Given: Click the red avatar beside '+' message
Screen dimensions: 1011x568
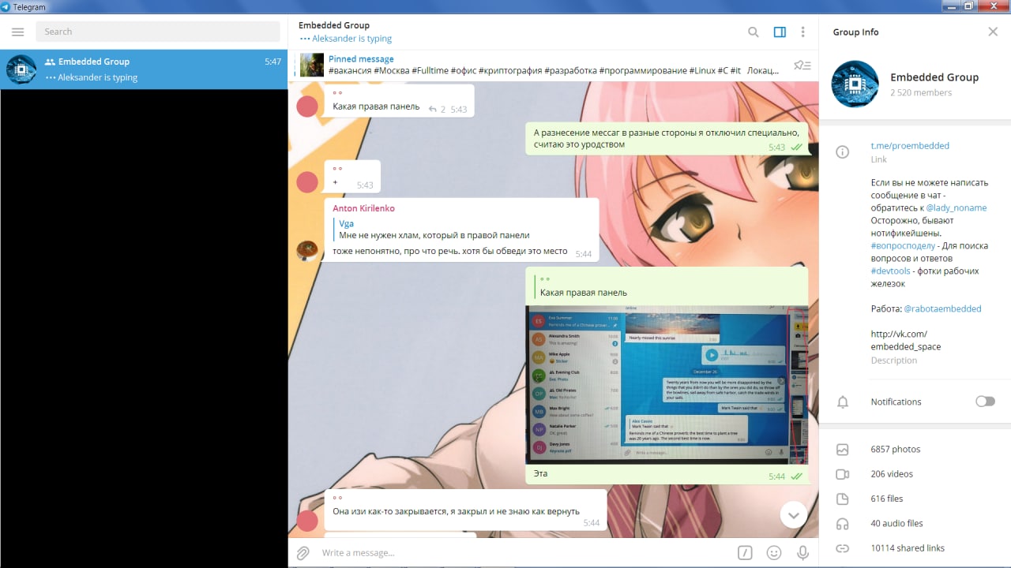Looking at the screenshot, I should (307, 182).
